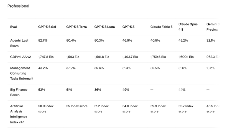Click the GDPval-AA v2 row label
Image resolution: width=228 pixels, height=133 pixels.
pyautogui.click(x=20, y=57)
